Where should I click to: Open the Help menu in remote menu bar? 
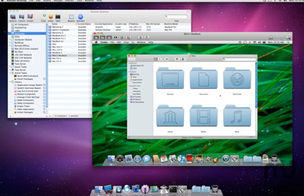(150, 42)
